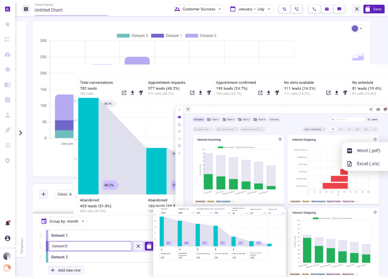388x279 pixels.
Task: Open settings gear in left sidebar
Action: 8,161
